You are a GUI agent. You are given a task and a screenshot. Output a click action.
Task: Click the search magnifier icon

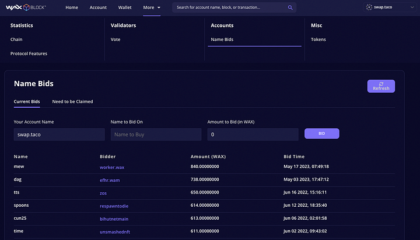click(x=290, y=8)
